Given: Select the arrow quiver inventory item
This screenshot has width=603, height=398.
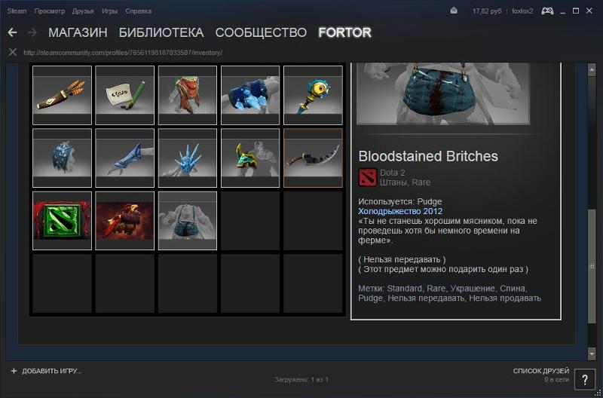Looking at the screenshot, I should (x=62, y=95).
